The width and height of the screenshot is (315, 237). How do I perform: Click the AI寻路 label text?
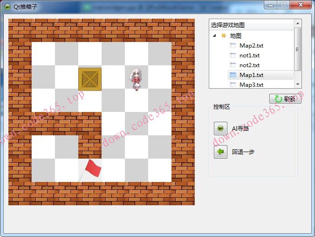point(240,128)
